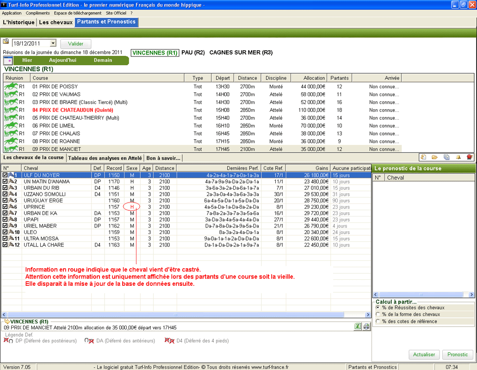This screenshot has height=370, width=477.
Task: Export to Excel with the green X icon
Action: click(x=358, y=327)
